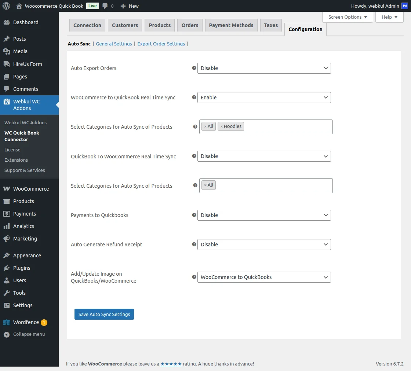Open the WC Quick Book Connector License link
The width and height of the screenshot is (411, 371).
tap(12, 150)
